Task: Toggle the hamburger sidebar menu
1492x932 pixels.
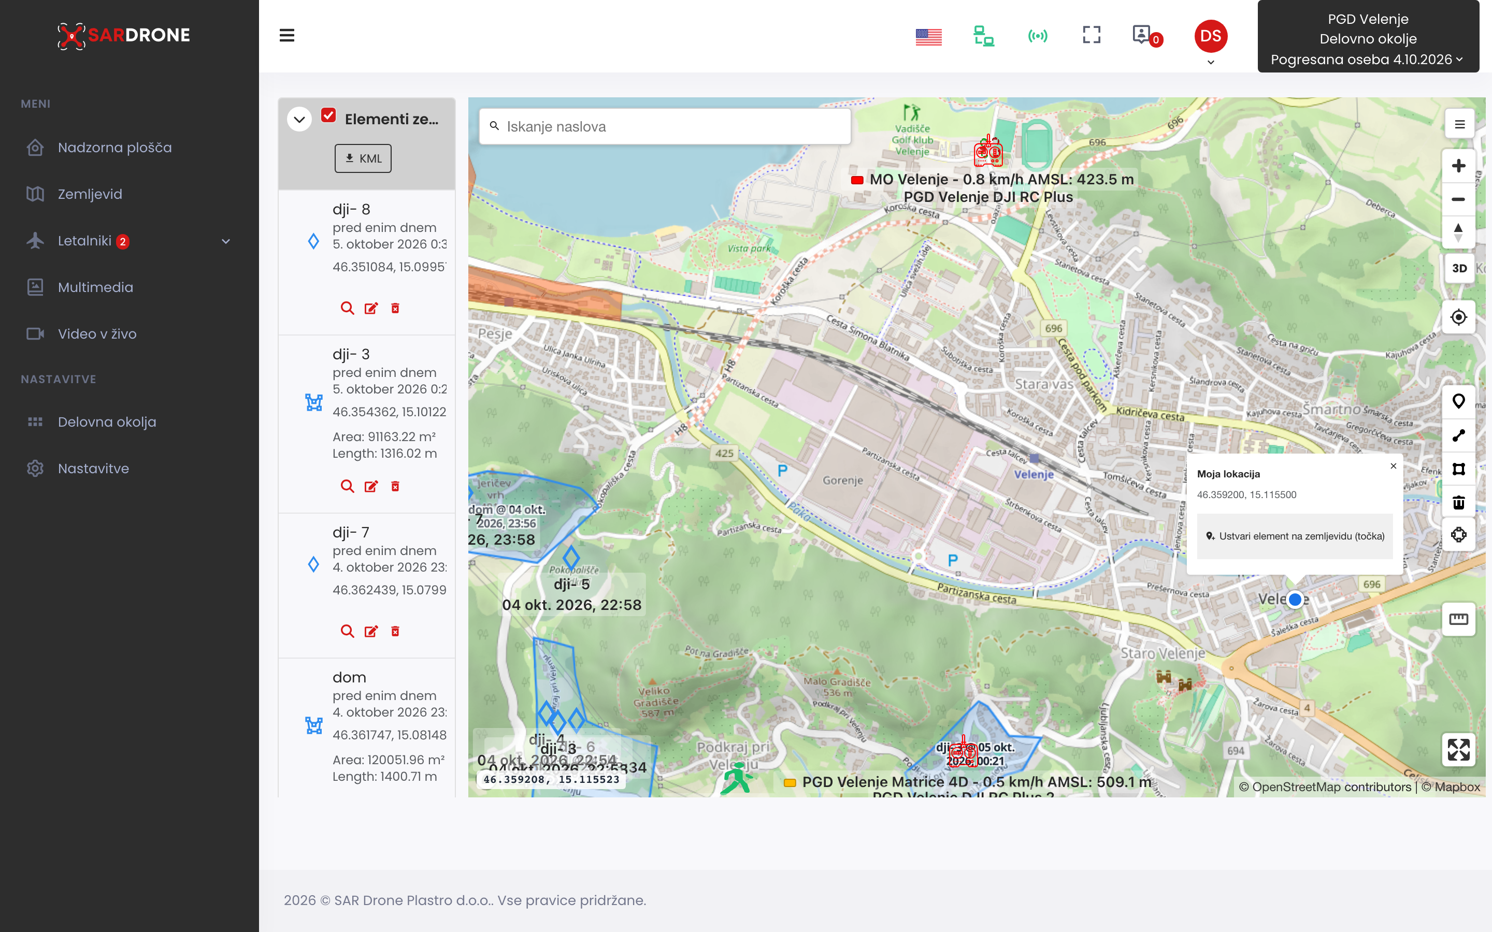Action: 286,35
